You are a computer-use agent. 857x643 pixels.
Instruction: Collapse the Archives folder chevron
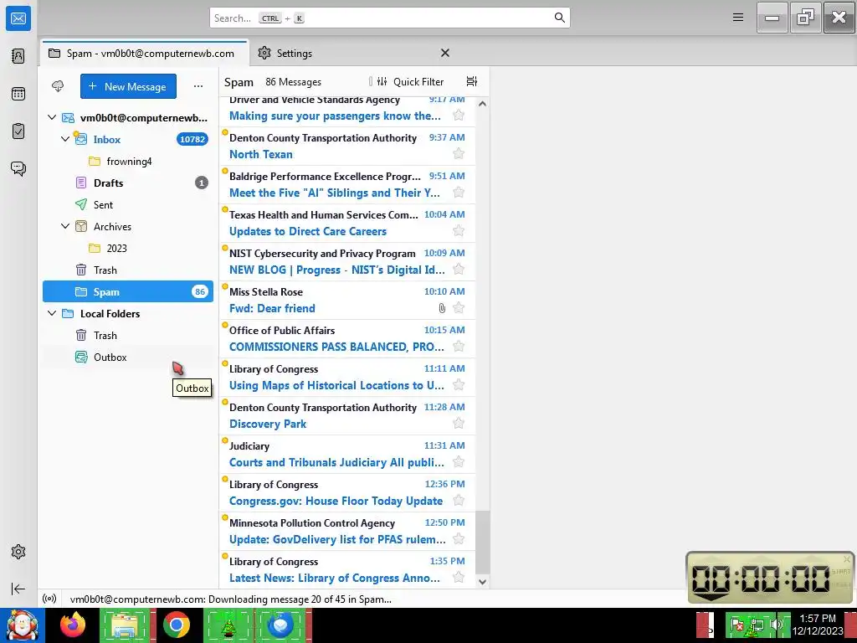coord(65,226)
